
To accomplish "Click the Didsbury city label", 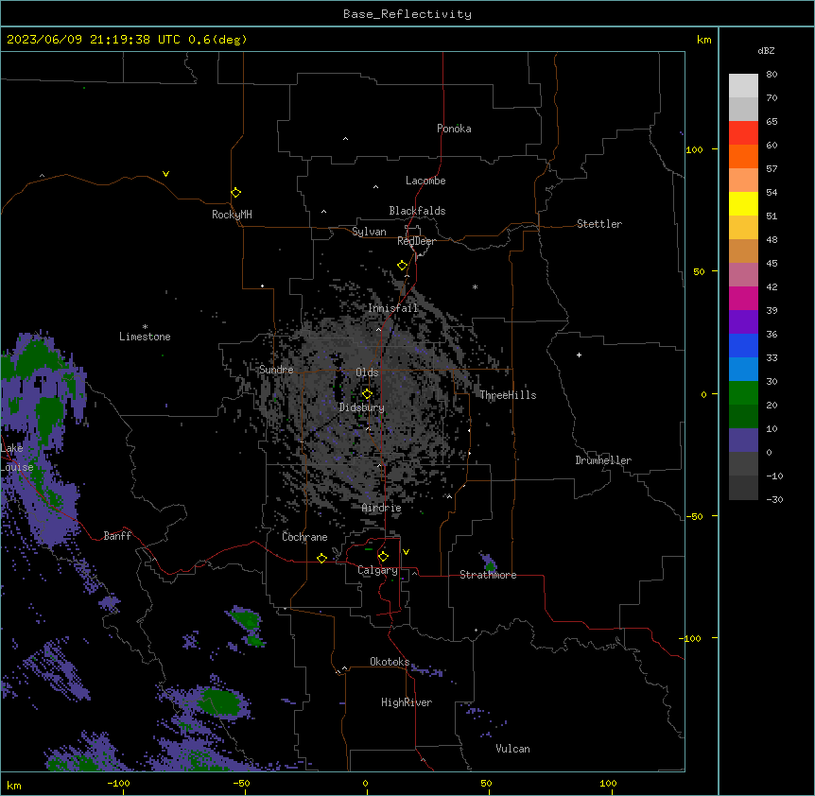I will 362,407.
